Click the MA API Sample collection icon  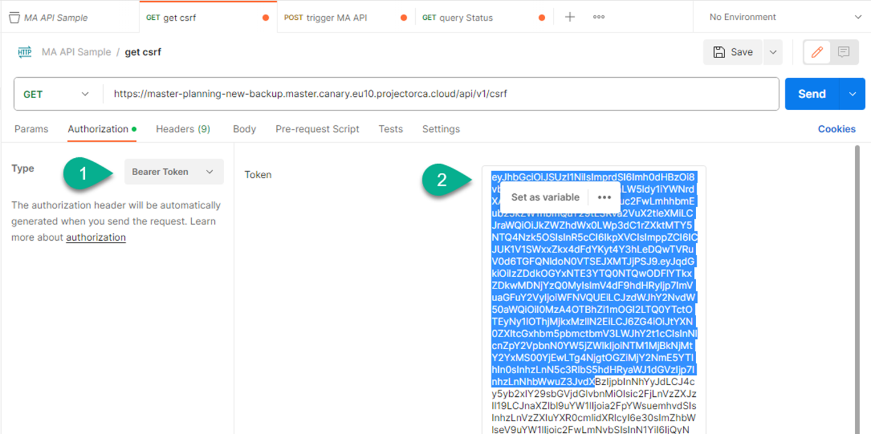tap(14, 17)
